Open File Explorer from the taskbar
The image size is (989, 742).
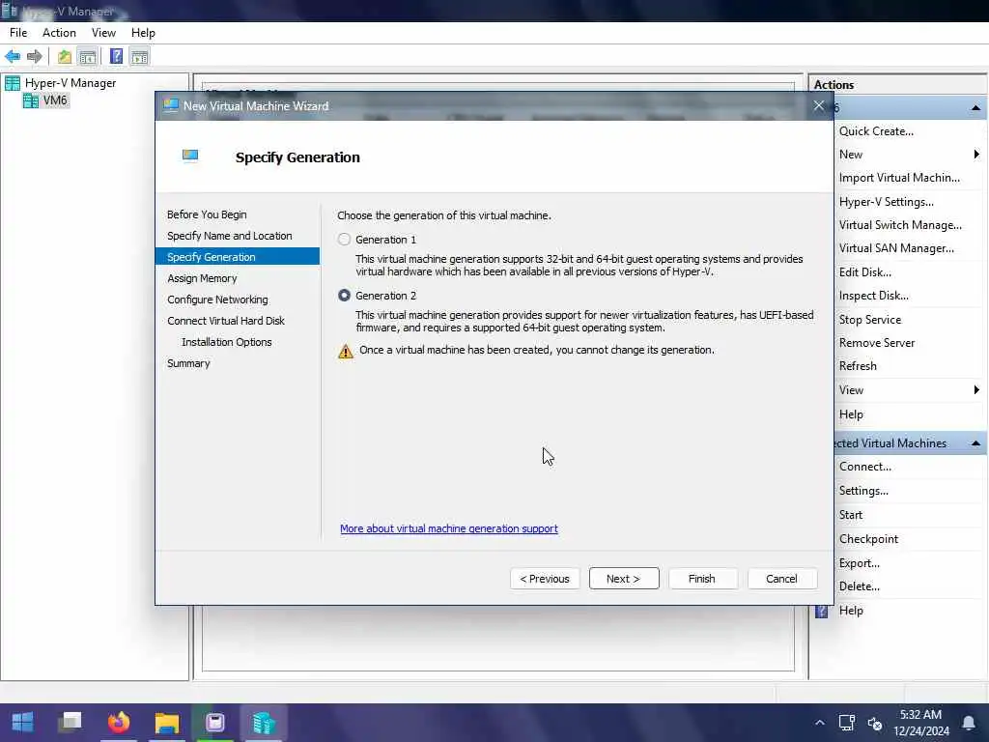coord(166,722)
